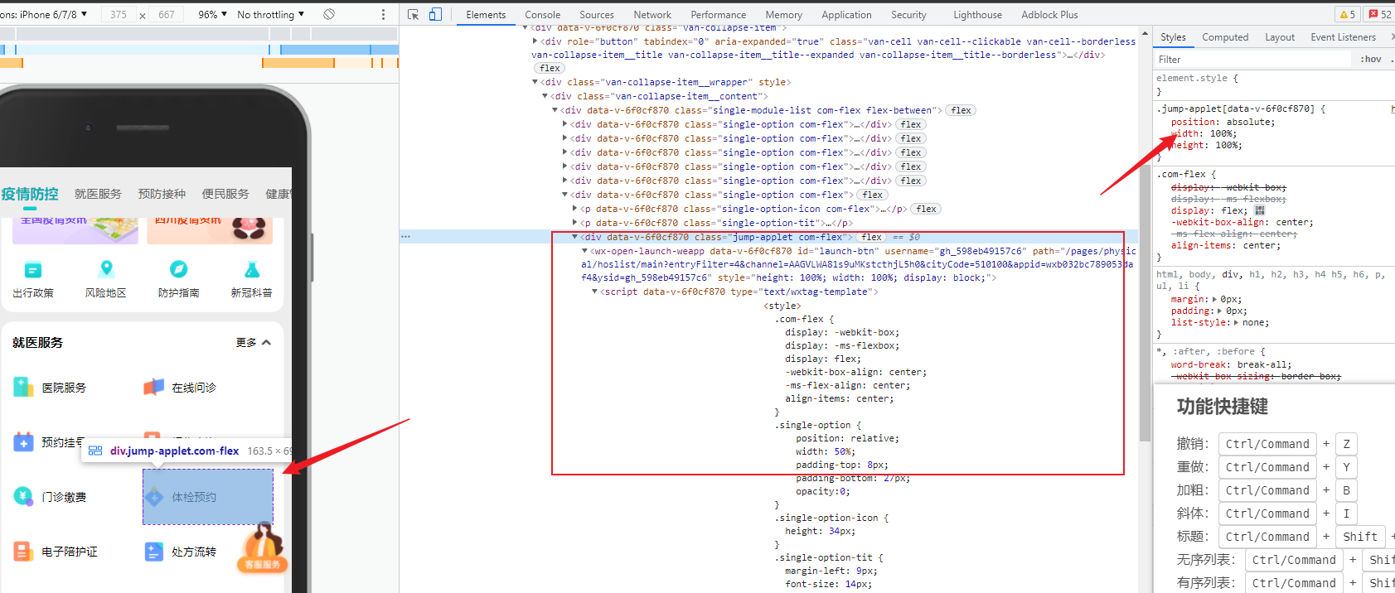Collapse the script wxtag-template node
This screenshot has width=1395, height=593.
[594, 292]
